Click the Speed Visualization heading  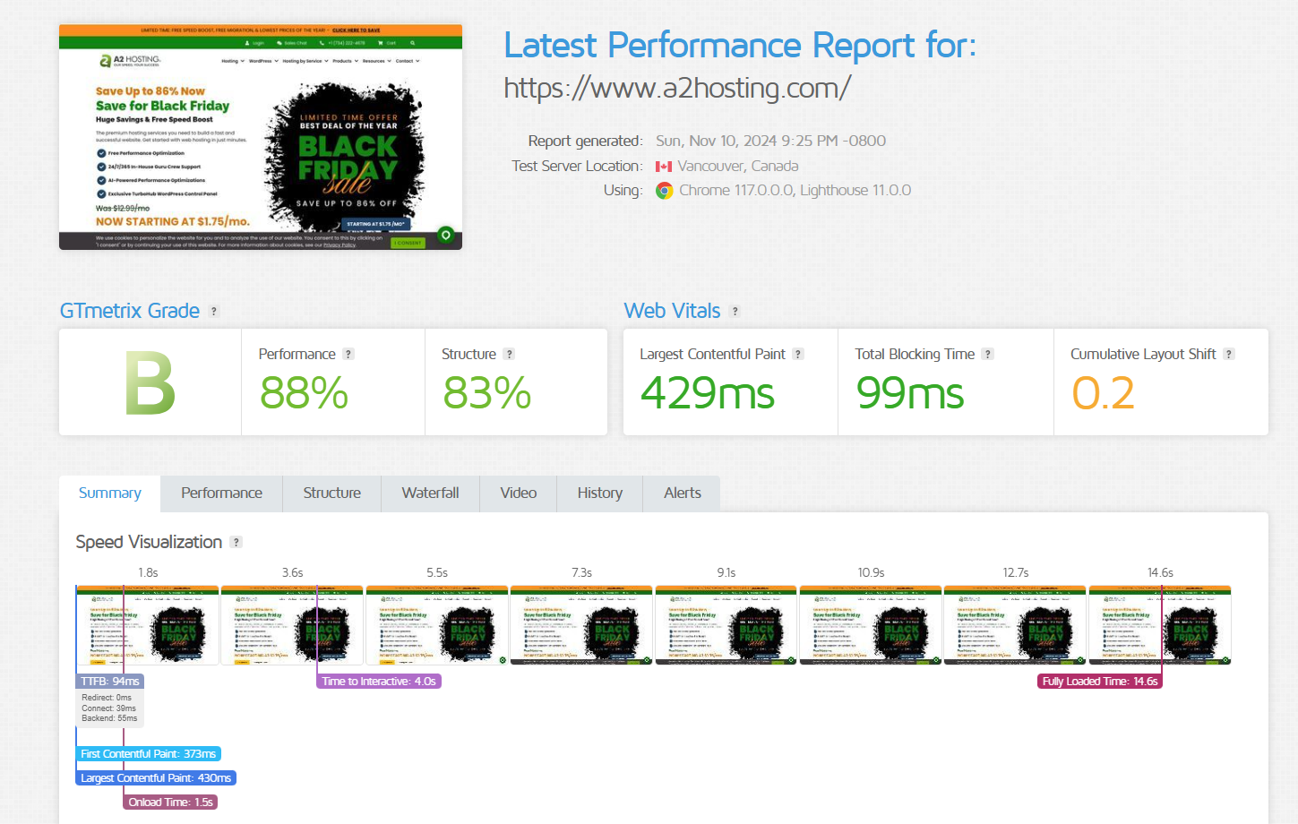pyautogui.click(x=149, y=543)
